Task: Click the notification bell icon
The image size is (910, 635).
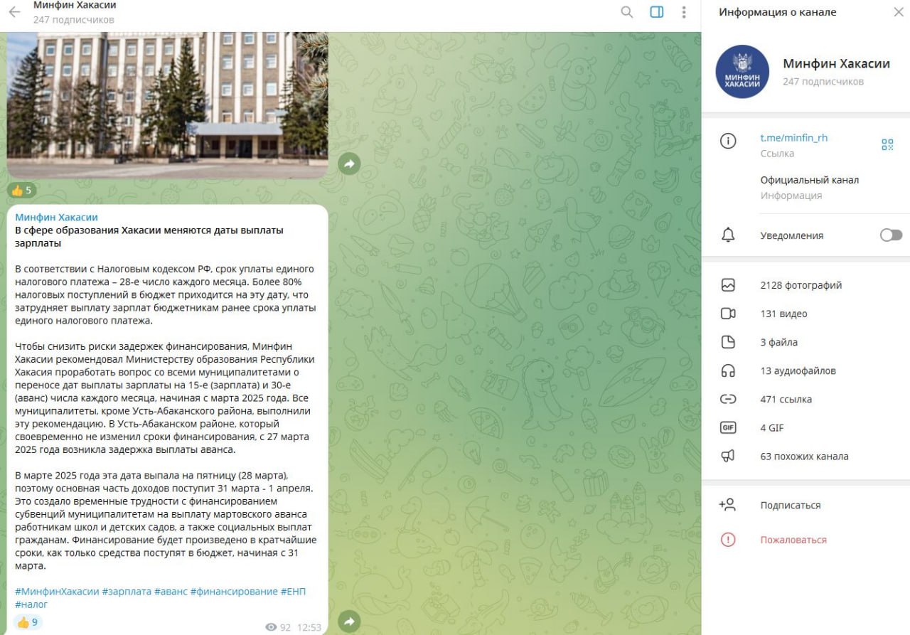Action: pyautogui.click(x=728, y=235)
